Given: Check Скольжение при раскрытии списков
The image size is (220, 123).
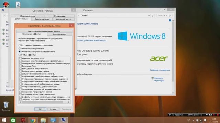Looking at the screenshot, I should click(x=21, y=92).
